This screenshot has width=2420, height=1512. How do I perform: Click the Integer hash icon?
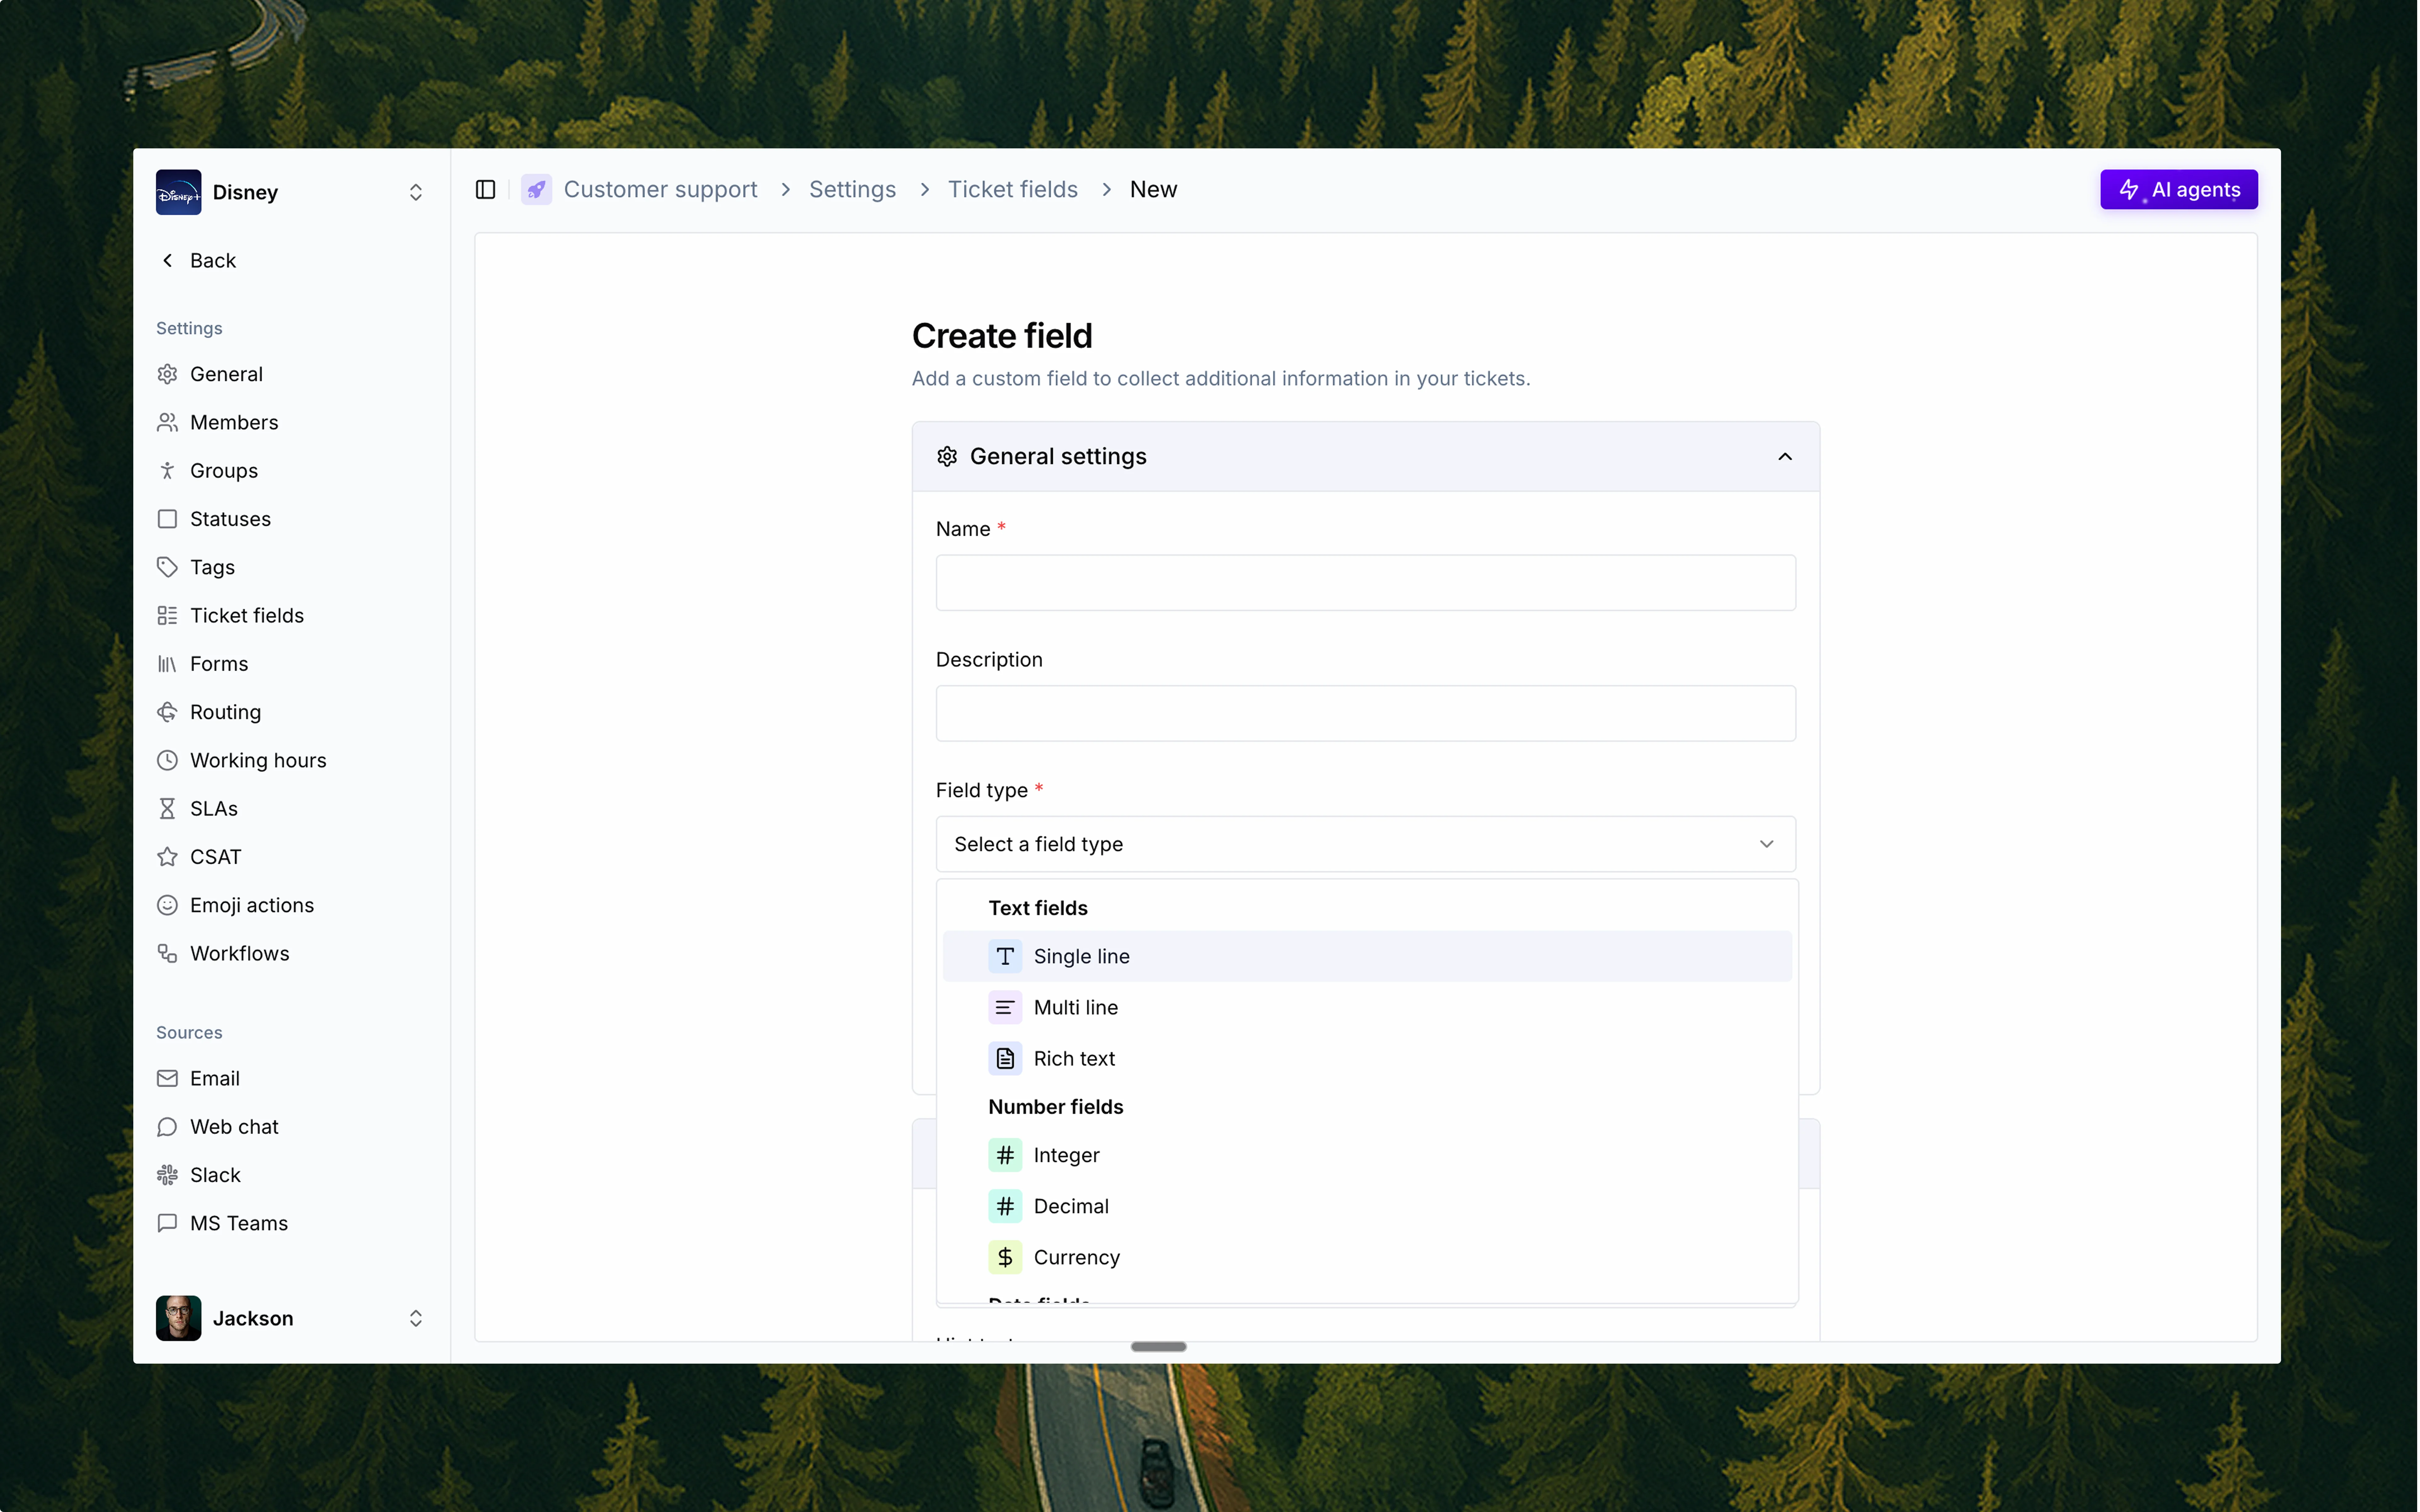click(1005, 1155)
